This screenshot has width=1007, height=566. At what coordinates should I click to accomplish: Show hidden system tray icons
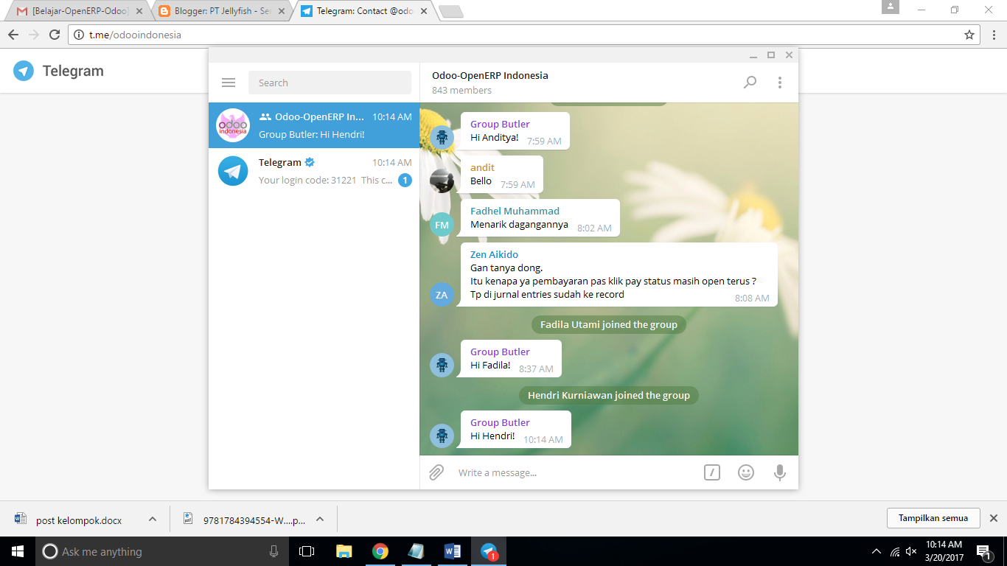(877, 551)
